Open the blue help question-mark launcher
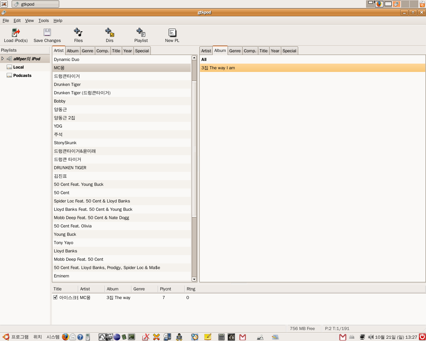The height and width of the screenshot is (341, 426). pos(80,337)
